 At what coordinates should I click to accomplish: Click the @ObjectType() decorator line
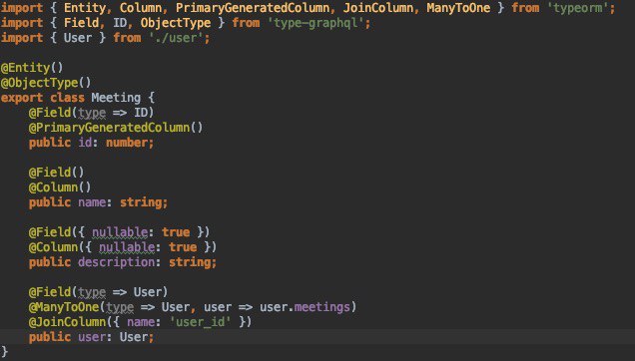click(46, 83)
